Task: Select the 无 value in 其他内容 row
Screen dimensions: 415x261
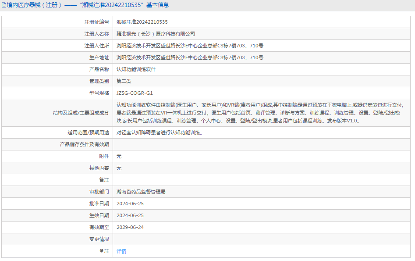Action: point(119,168)
